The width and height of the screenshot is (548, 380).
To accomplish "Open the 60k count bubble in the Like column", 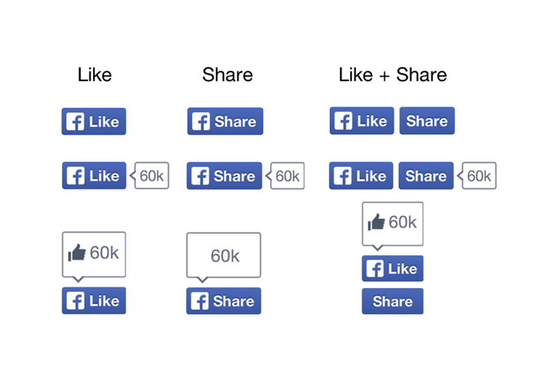I will click(151, 175).
